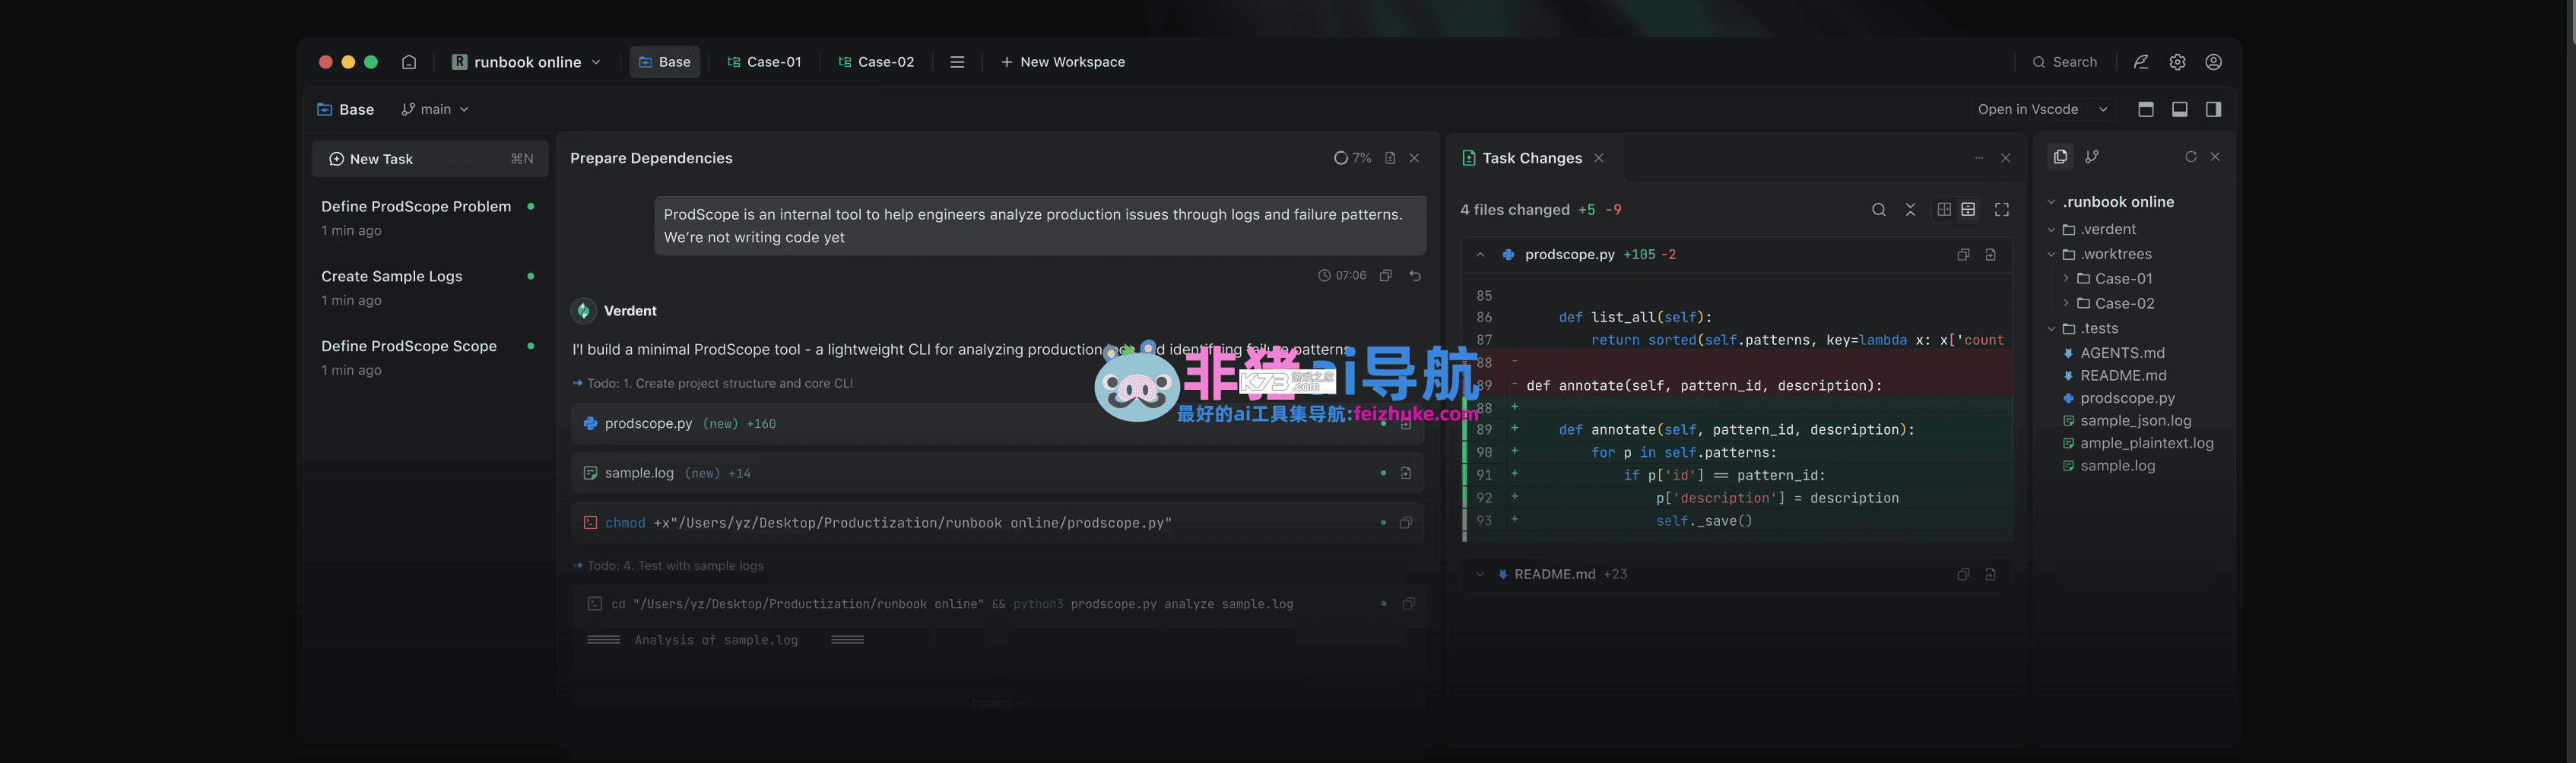
Task: Copy prodscope.py diff path icon
Action: click(1963, 255)
